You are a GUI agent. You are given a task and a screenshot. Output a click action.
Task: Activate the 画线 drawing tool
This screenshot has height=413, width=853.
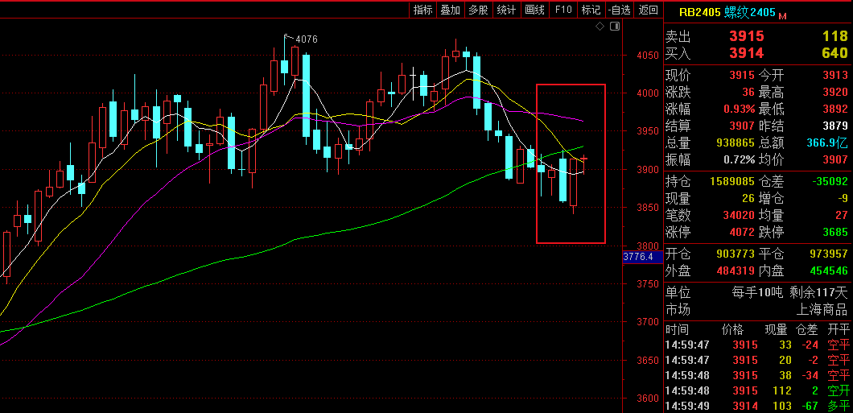[x=534, y=10]
